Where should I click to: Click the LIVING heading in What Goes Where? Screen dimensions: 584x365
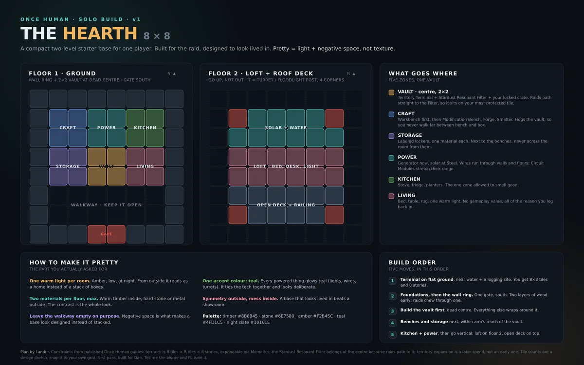coord(406,195)
